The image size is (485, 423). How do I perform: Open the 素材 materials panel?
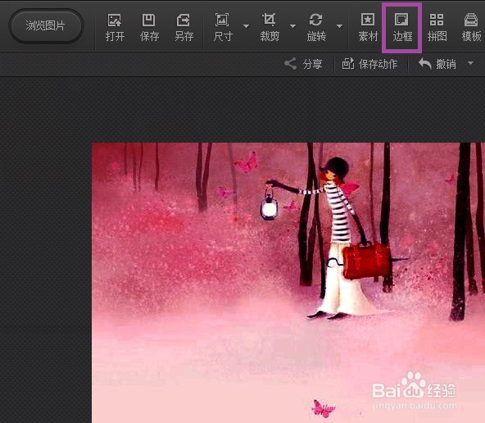[x=368, y=28]
